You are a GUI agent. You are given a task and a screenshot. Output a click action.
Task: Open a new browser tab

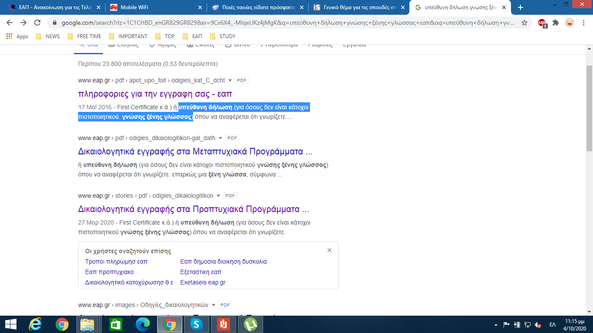click(521, 7)
